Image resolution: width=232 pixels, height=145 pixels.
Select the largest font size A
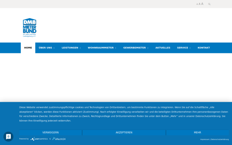202,4
